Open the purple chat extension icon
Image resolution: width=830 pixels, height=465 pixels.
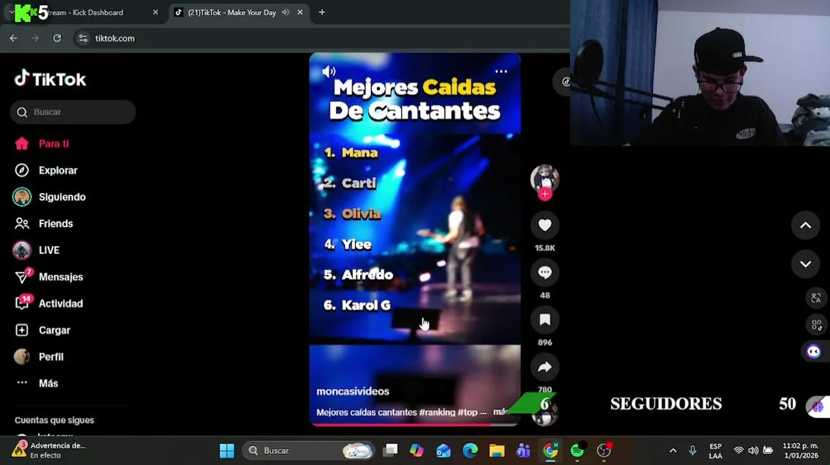[x=814, y=351]
